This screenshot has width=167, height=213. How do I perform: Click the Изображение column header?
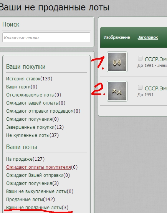pos(117,37)
